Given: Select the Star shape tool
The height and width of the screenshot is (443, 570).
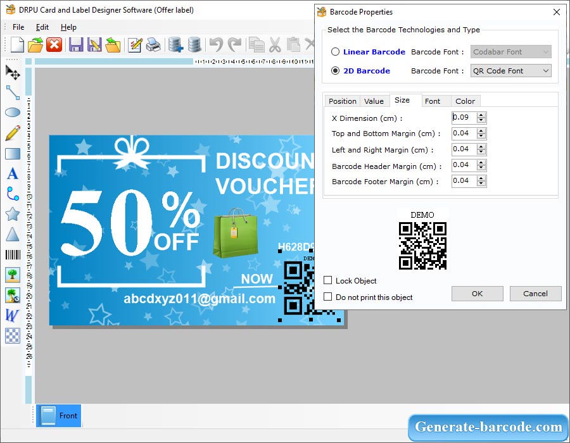Looking at the screenshot, I should coord(13,215).
